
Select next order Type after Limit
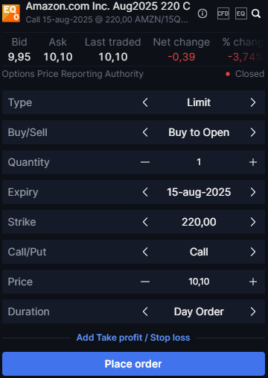click(253, 102)
